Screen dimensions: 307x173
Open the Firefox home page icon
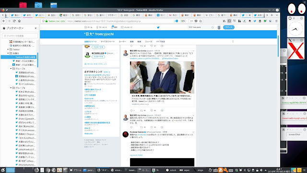pyautogui.click(x=19, y=21)
